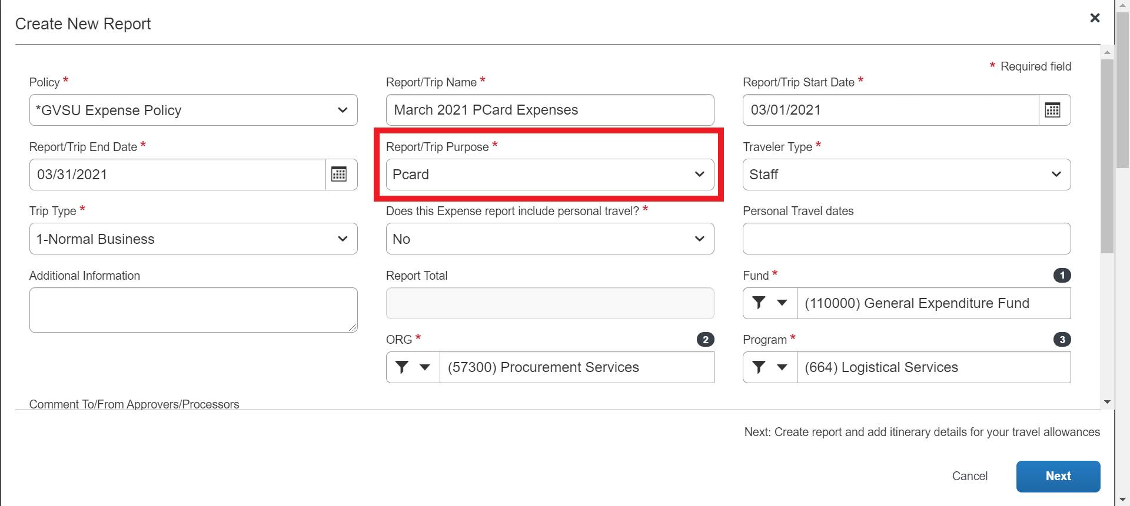Cancel the new report

[969, 476]
